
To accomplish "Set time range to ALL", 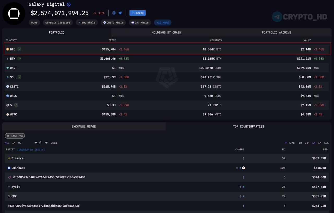I will pos(326,143).
